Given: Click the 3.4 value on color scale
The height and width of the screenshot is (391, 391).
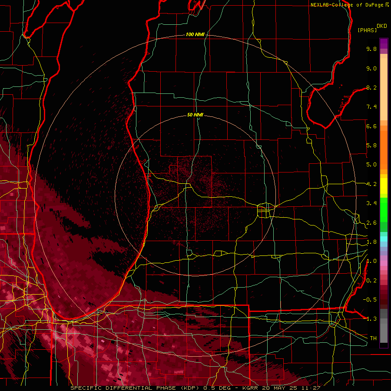Looking at the screenshot, I should [x=371, y=203].
